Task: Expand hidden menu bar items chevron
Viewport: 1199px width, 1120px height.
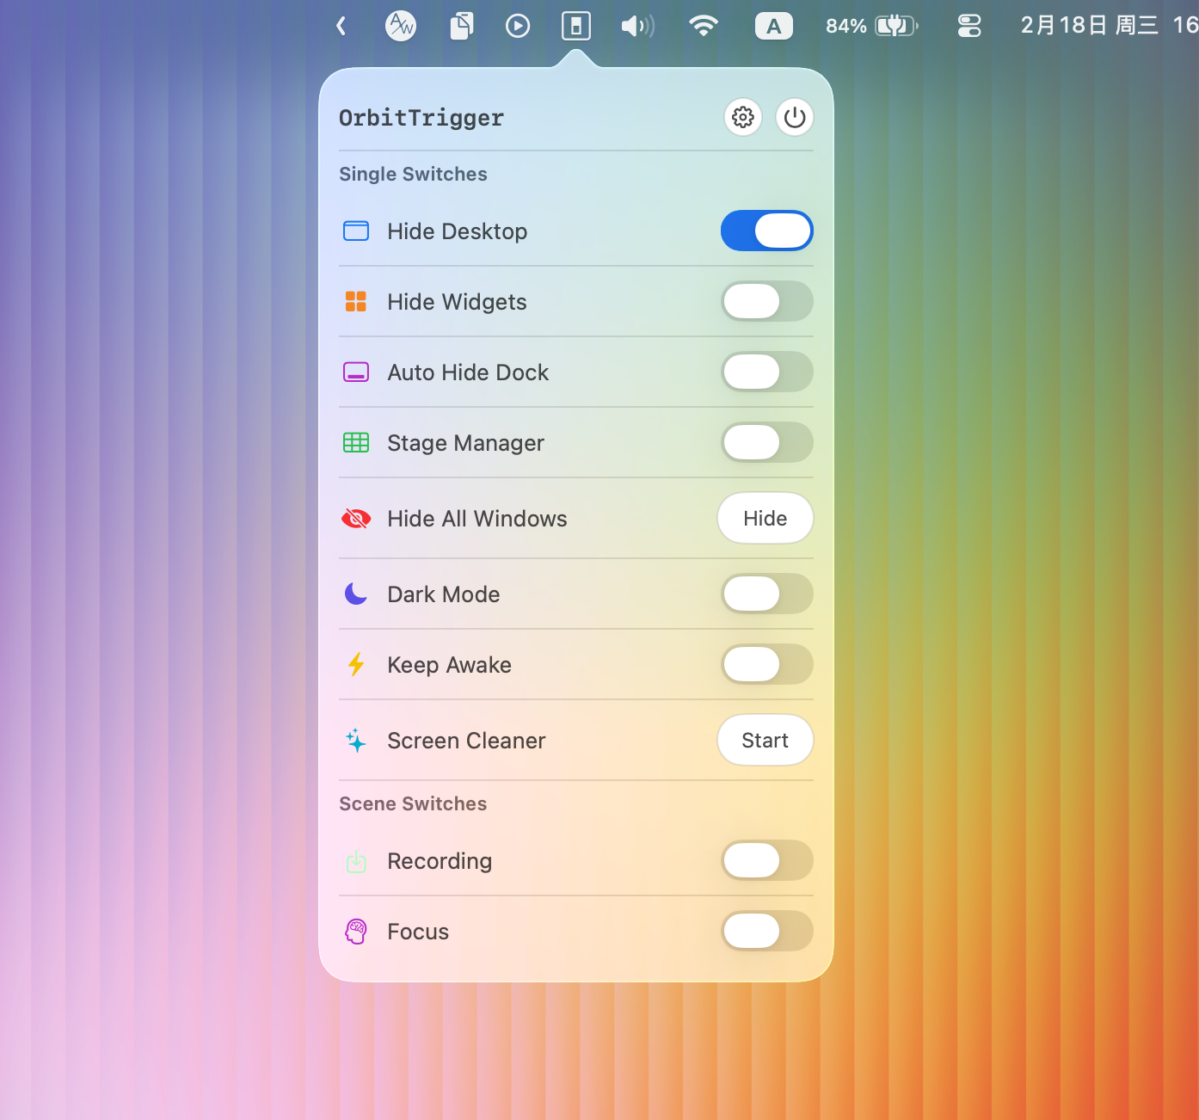Action: [341, 26]
